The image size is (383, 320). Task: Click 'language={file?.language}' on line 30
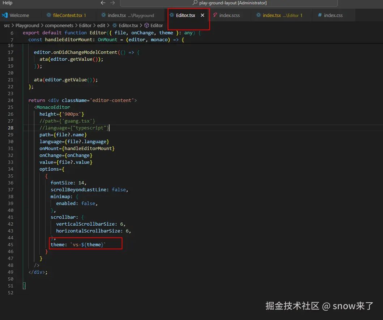(74, 141)
